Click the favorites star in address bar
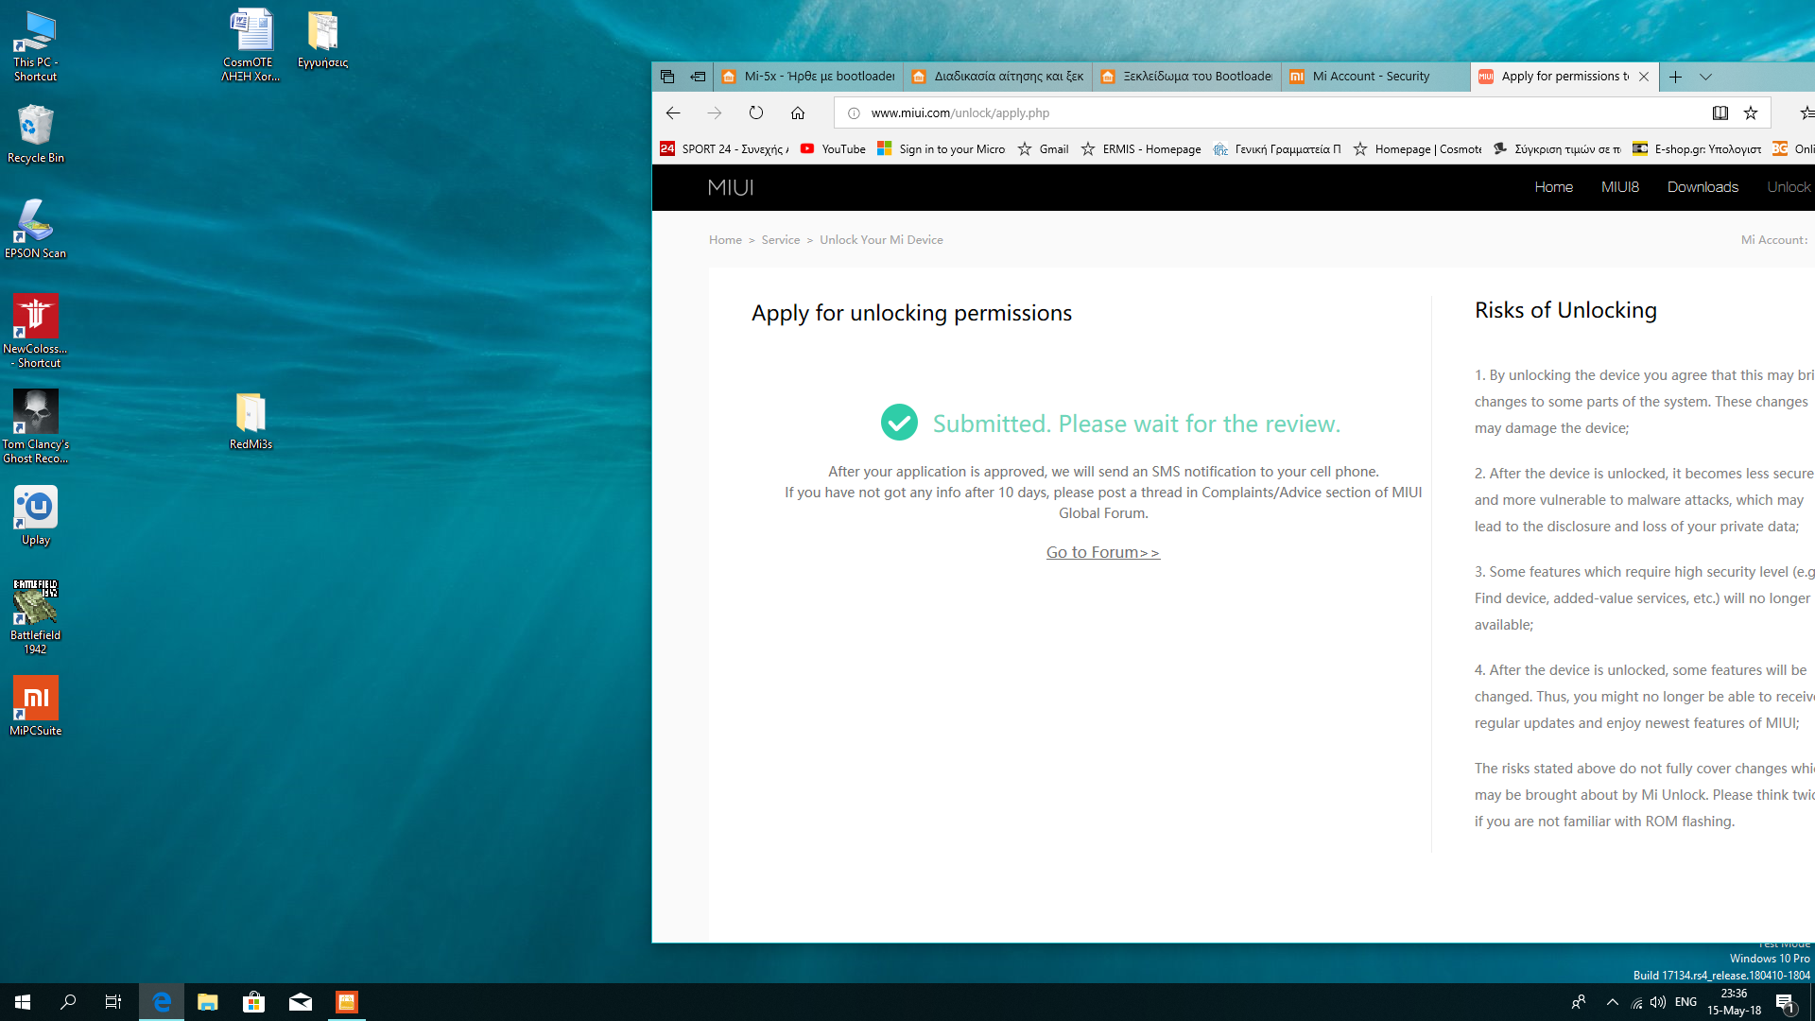The width and height of the screenshot is (1815, 1021). point(1751,113)
